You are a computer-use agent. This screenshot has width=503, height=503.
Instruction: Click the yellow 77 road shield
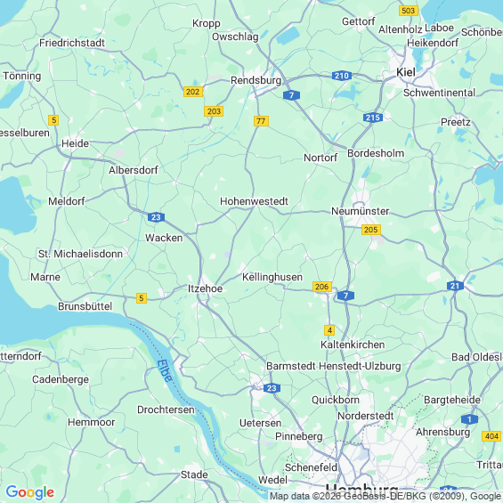261,121
